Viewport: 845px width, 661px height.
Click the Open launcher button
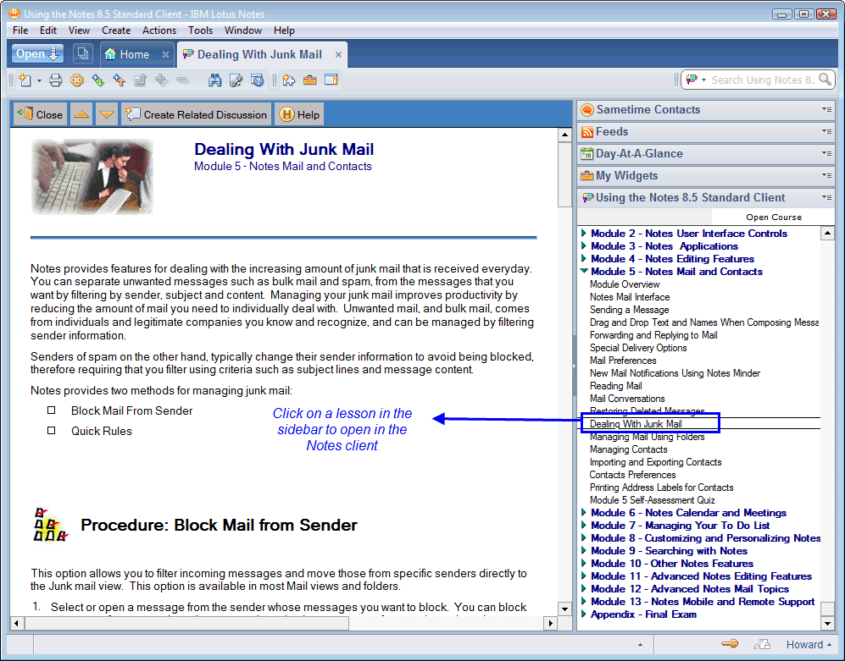point(37,54)
